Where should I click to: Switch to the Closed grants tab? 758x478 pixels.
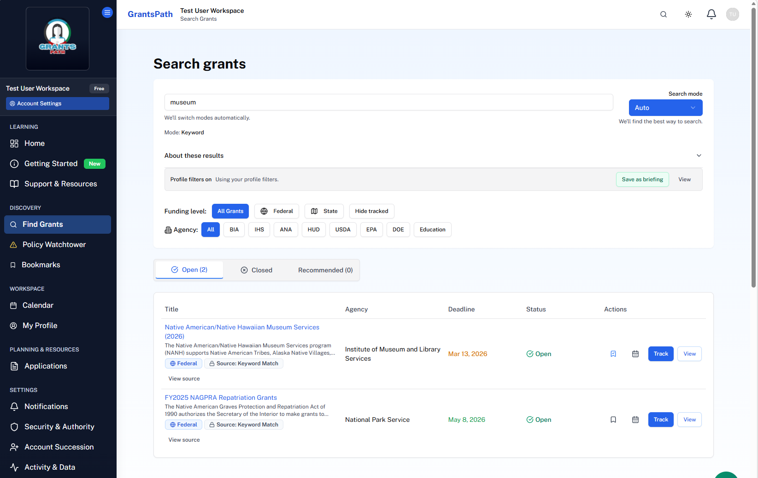tap(257, 270)
